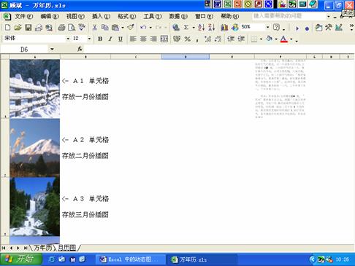Open the 格式 menu

pyautogui.click(x=126, y=16)
